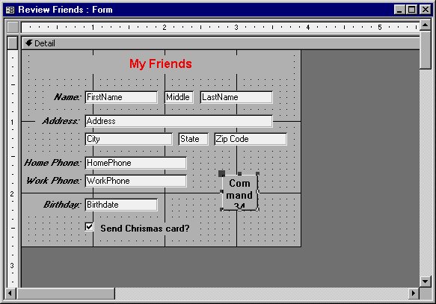Click the form selector box beside the ruler
Image resolution: width=436 pixels, height=304 pixels.
coord(13,27)
